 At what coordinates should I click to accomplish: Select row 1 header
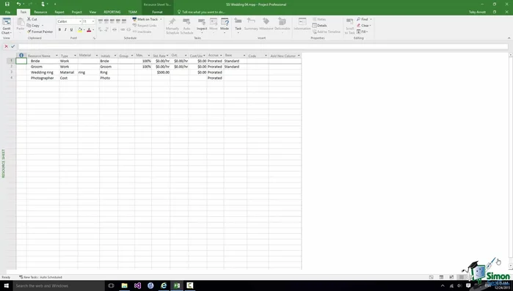tap(12, 61)
